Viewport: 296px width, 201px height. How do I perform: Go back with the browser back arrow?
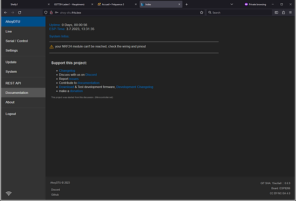coord(6,12)
